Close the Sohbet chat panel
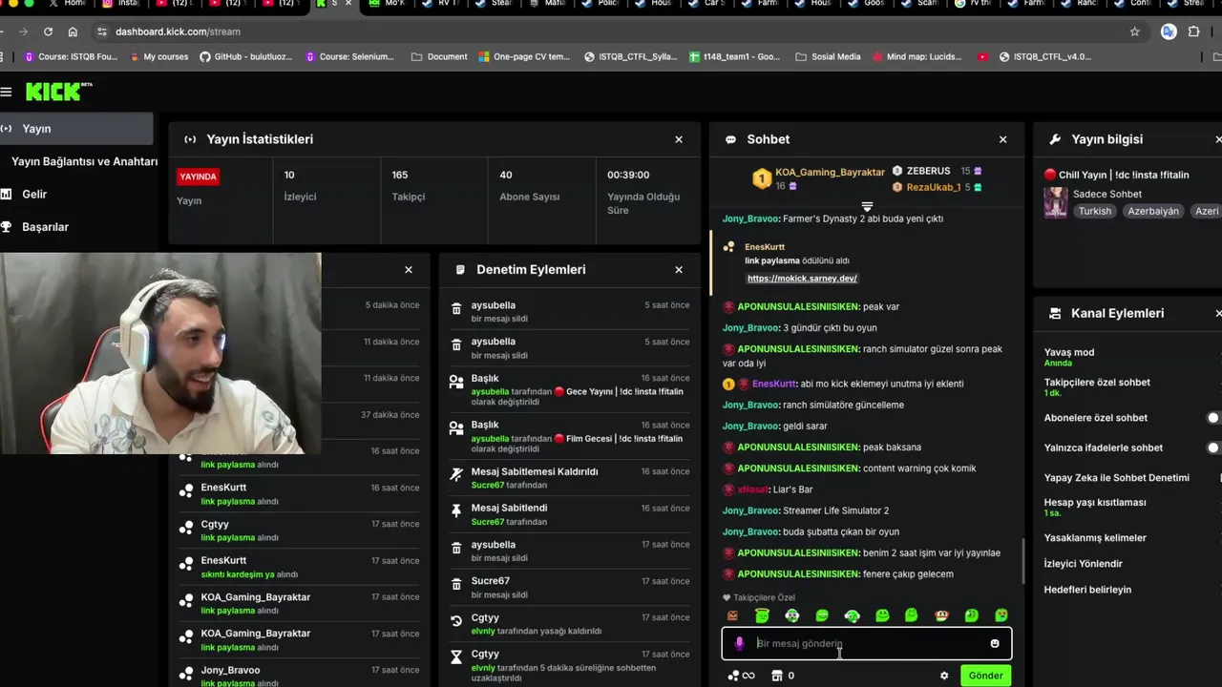This screenshot has height=687, width=1222. 1002,139
